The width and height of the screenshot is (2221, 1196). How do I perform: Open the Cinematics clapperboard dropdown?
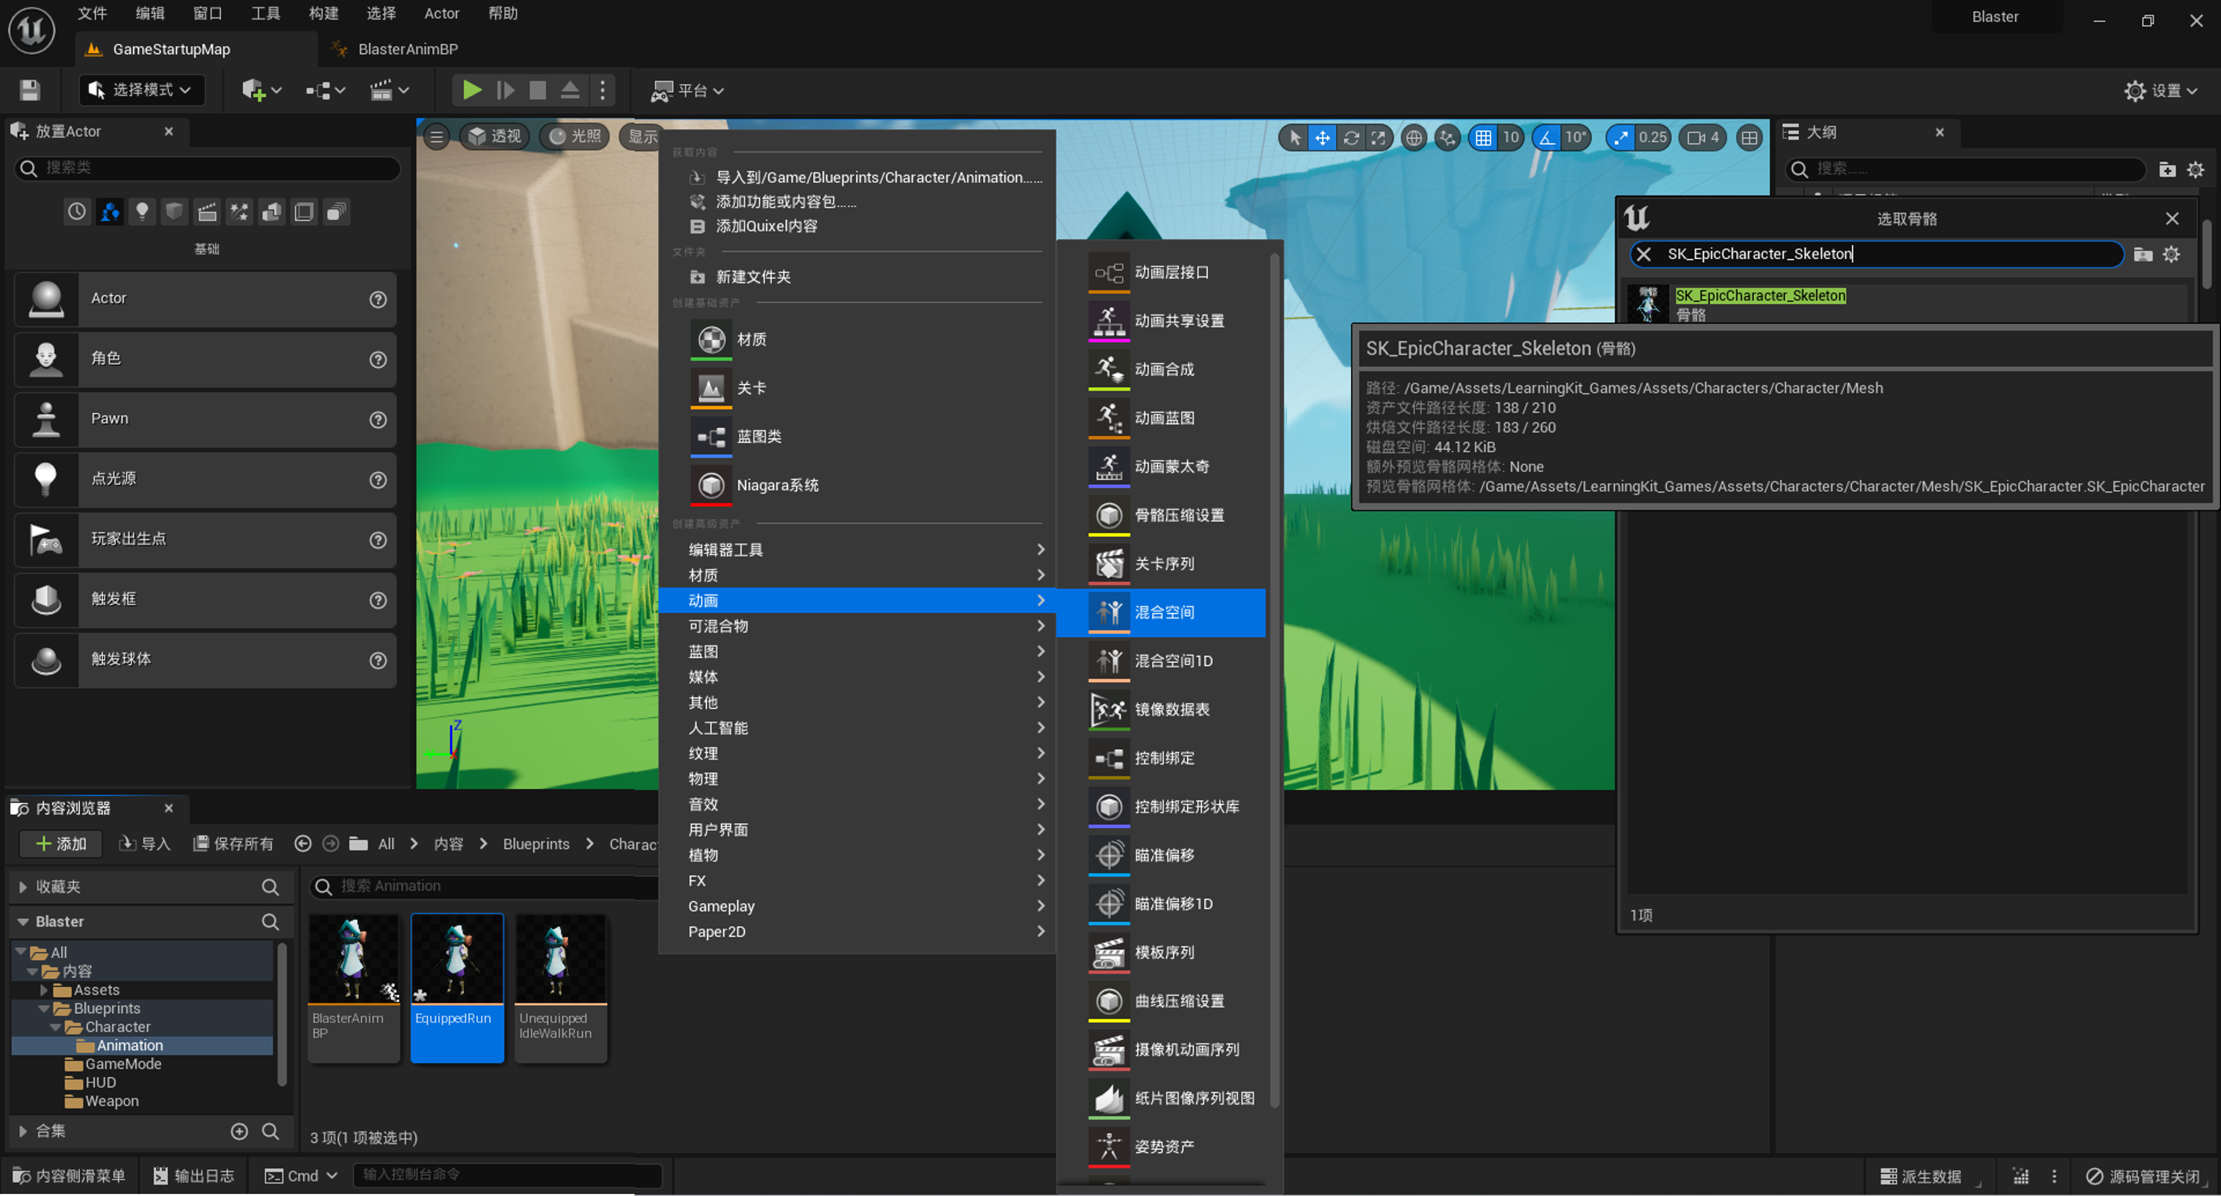pos(389,90)
